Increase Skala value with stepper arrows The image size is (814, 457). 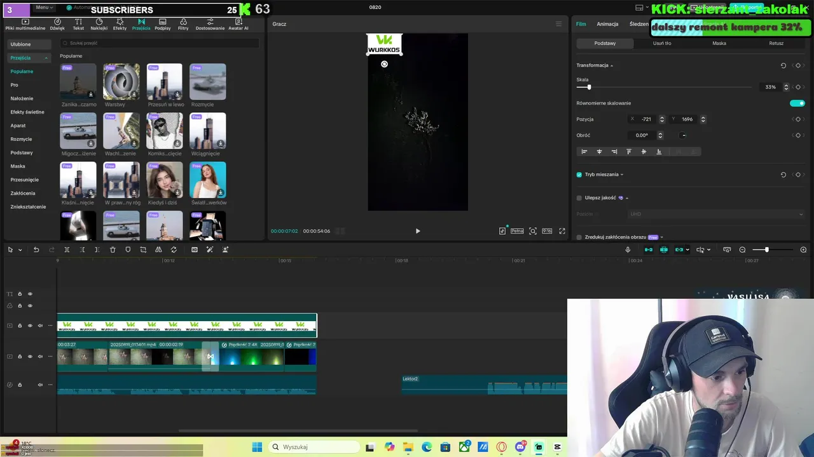click(786, 87)
